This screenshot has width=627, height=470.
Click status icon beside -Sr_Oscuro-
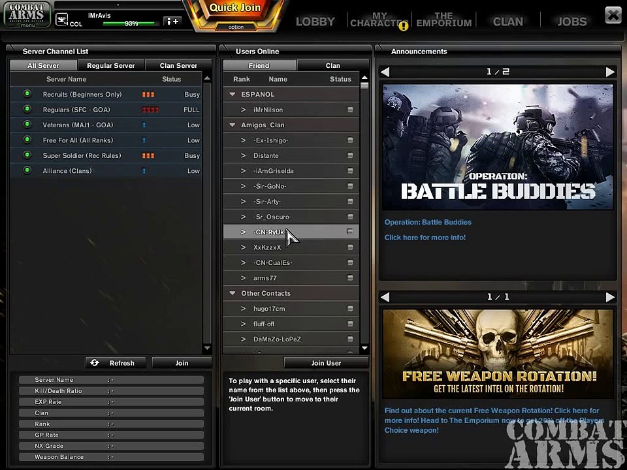click(350, 217)
